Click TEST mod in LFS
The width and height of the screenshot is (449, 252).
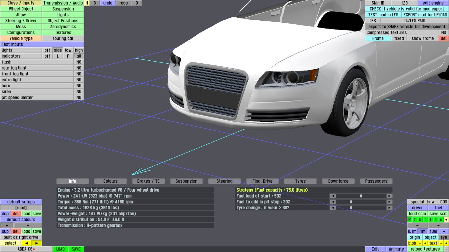click(x=383, y=15)
